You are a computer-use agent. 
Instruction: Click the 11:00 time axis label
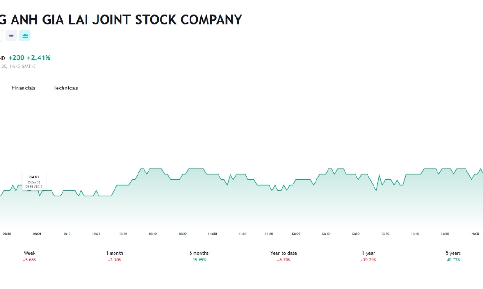coord(212,233)
